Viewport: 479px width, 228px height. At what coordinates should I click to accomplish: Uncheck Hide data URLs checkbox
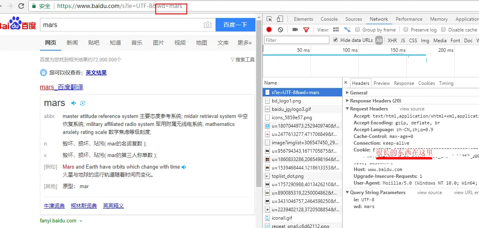[335, 40]
